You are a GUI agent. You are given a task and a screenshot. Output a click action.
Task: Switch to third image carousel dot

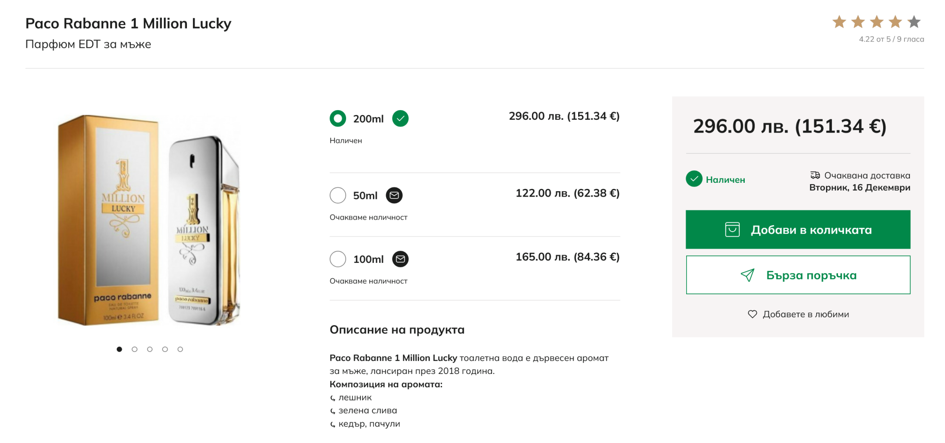click(150, 349)
